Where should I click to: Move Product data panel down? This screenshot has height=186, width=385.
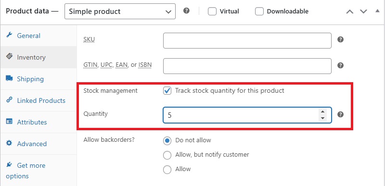click(x=363, y=12)
